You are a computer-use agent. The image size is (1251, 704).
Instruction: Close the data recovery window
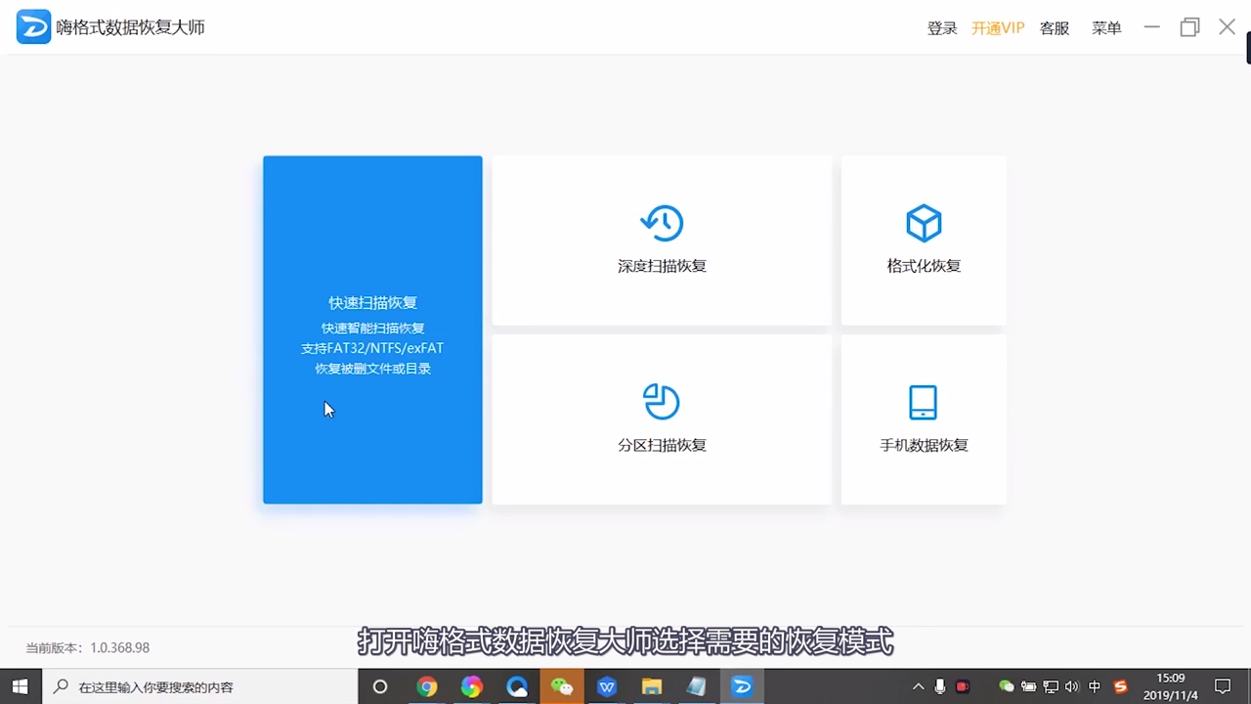tap(1227, 27)
